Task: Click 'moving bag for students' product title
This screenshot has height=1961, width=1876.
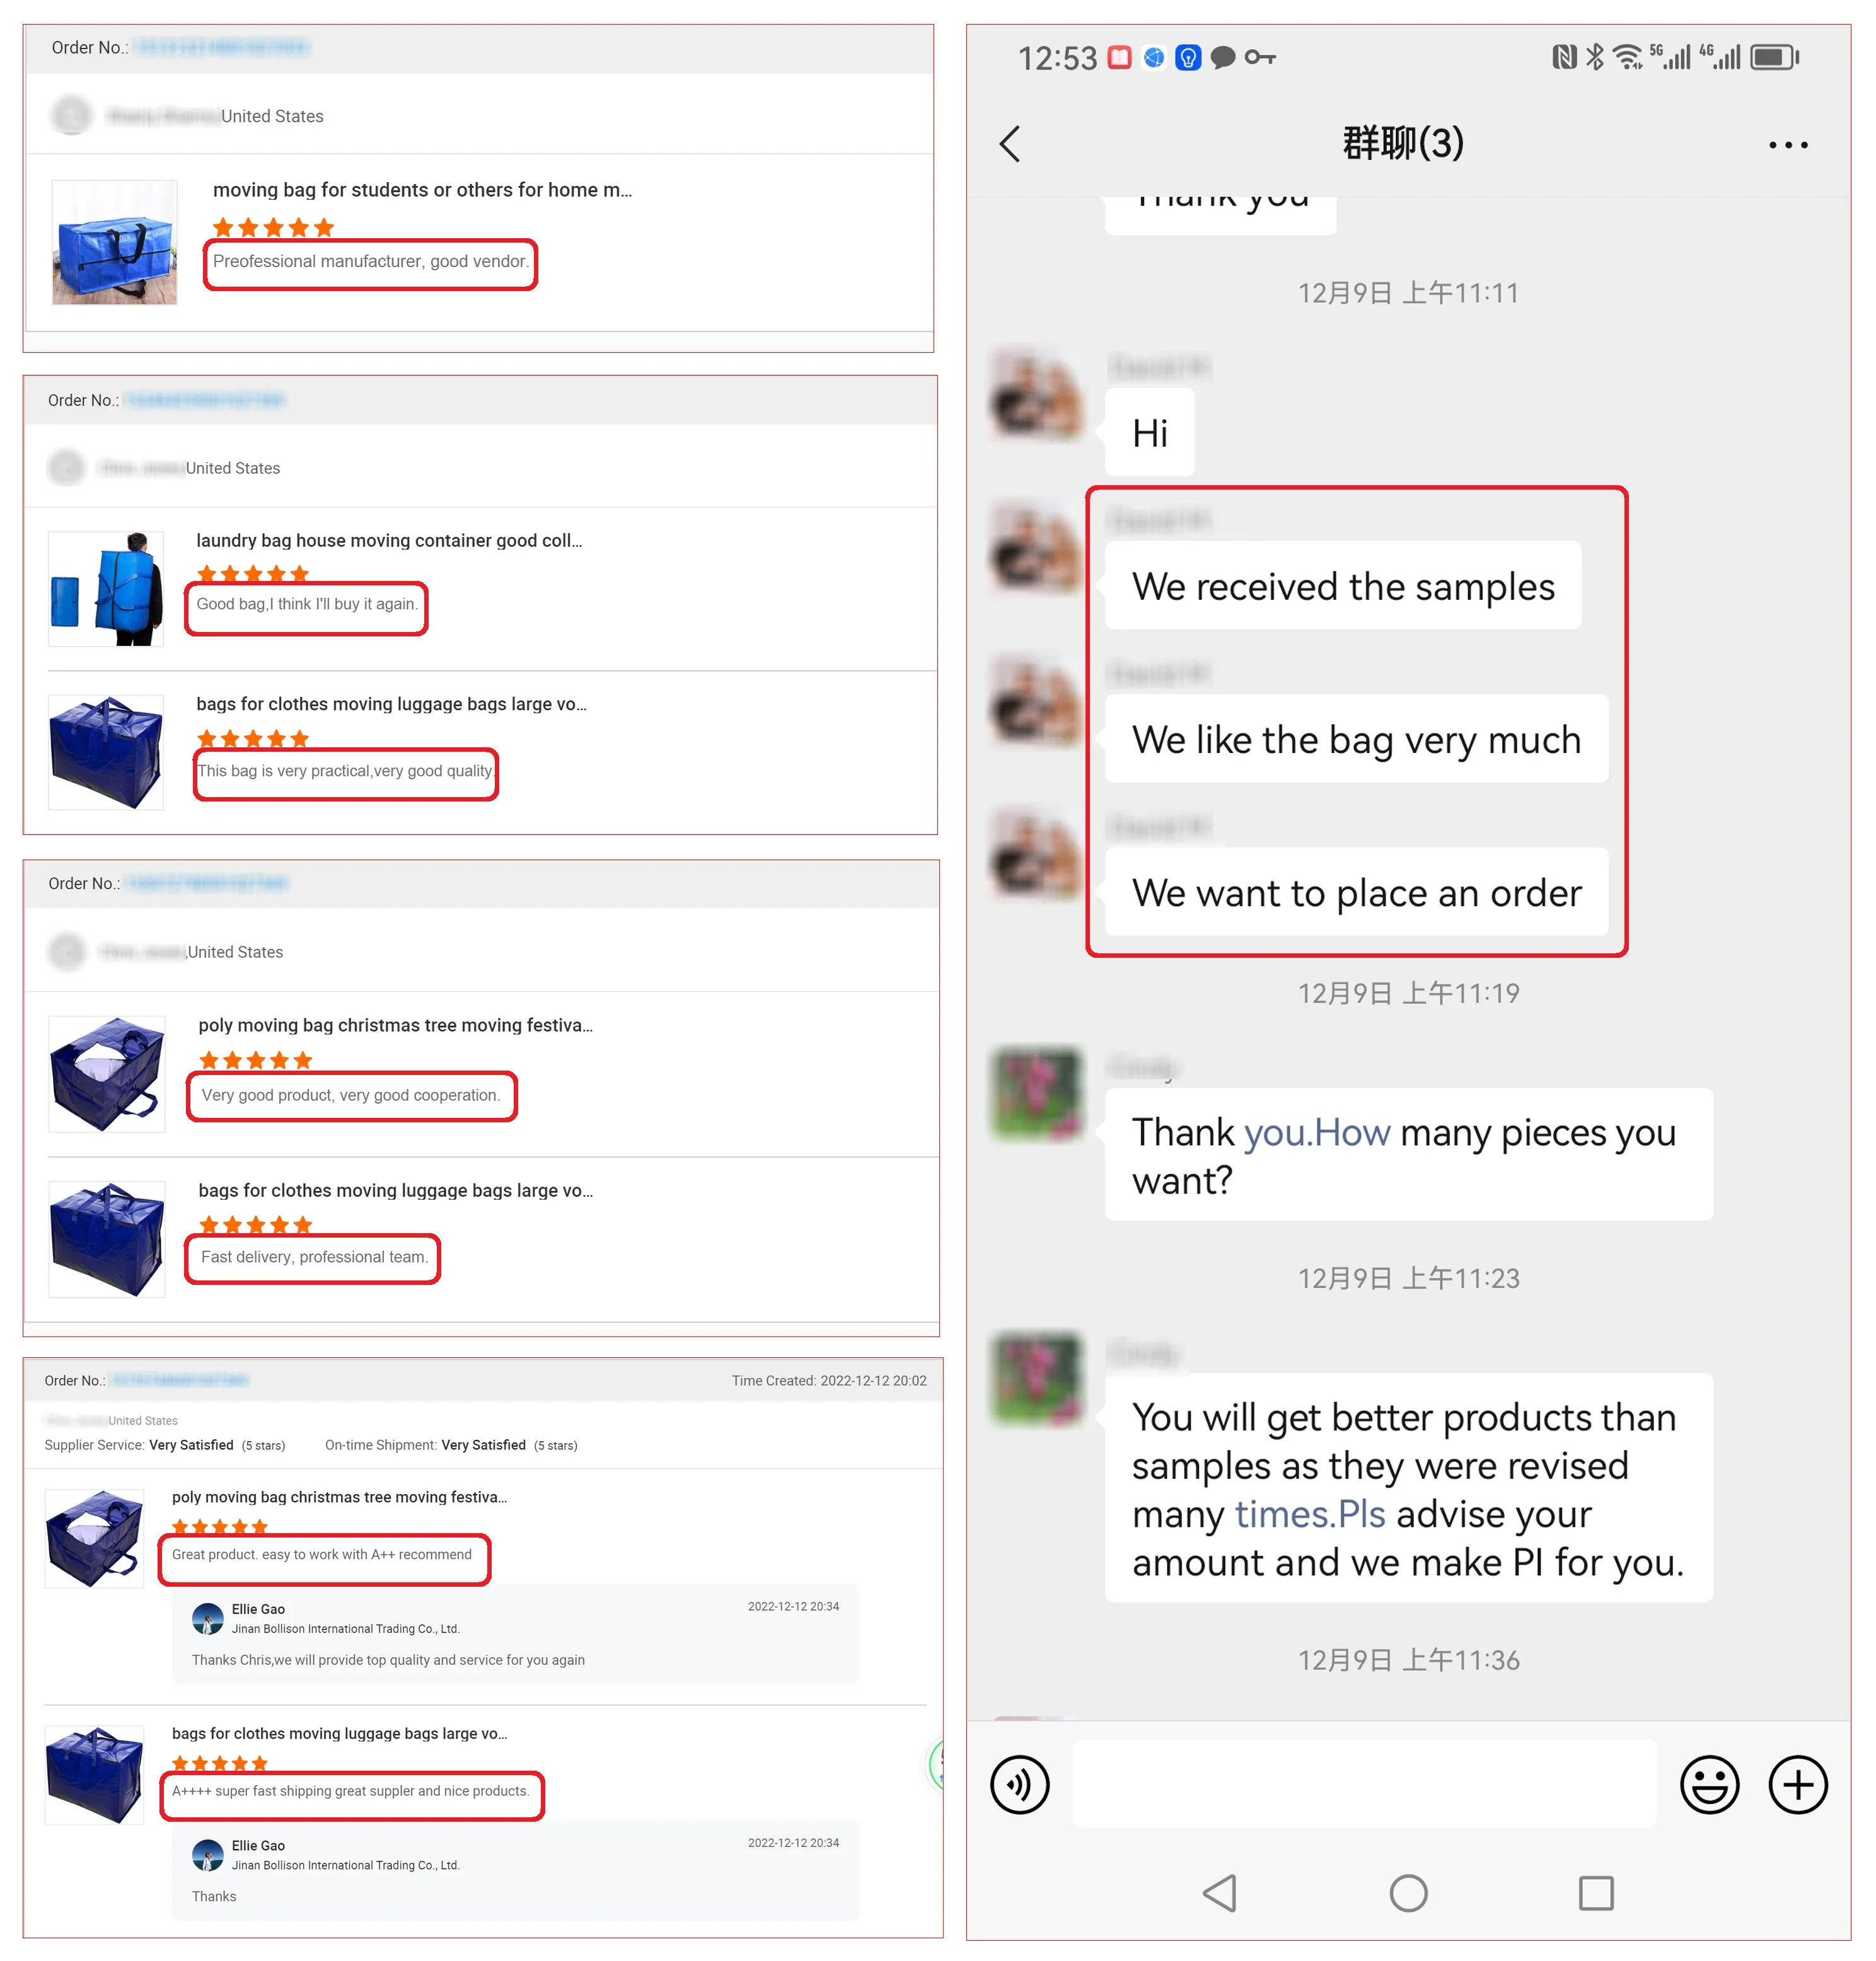Action: (x=422, y=190)
